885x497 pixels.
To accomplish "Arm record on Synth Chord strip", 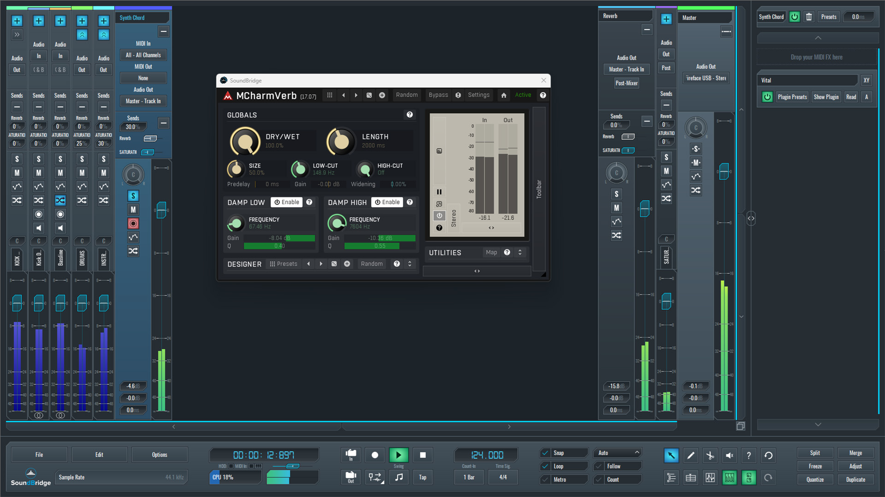I will 133,223.
